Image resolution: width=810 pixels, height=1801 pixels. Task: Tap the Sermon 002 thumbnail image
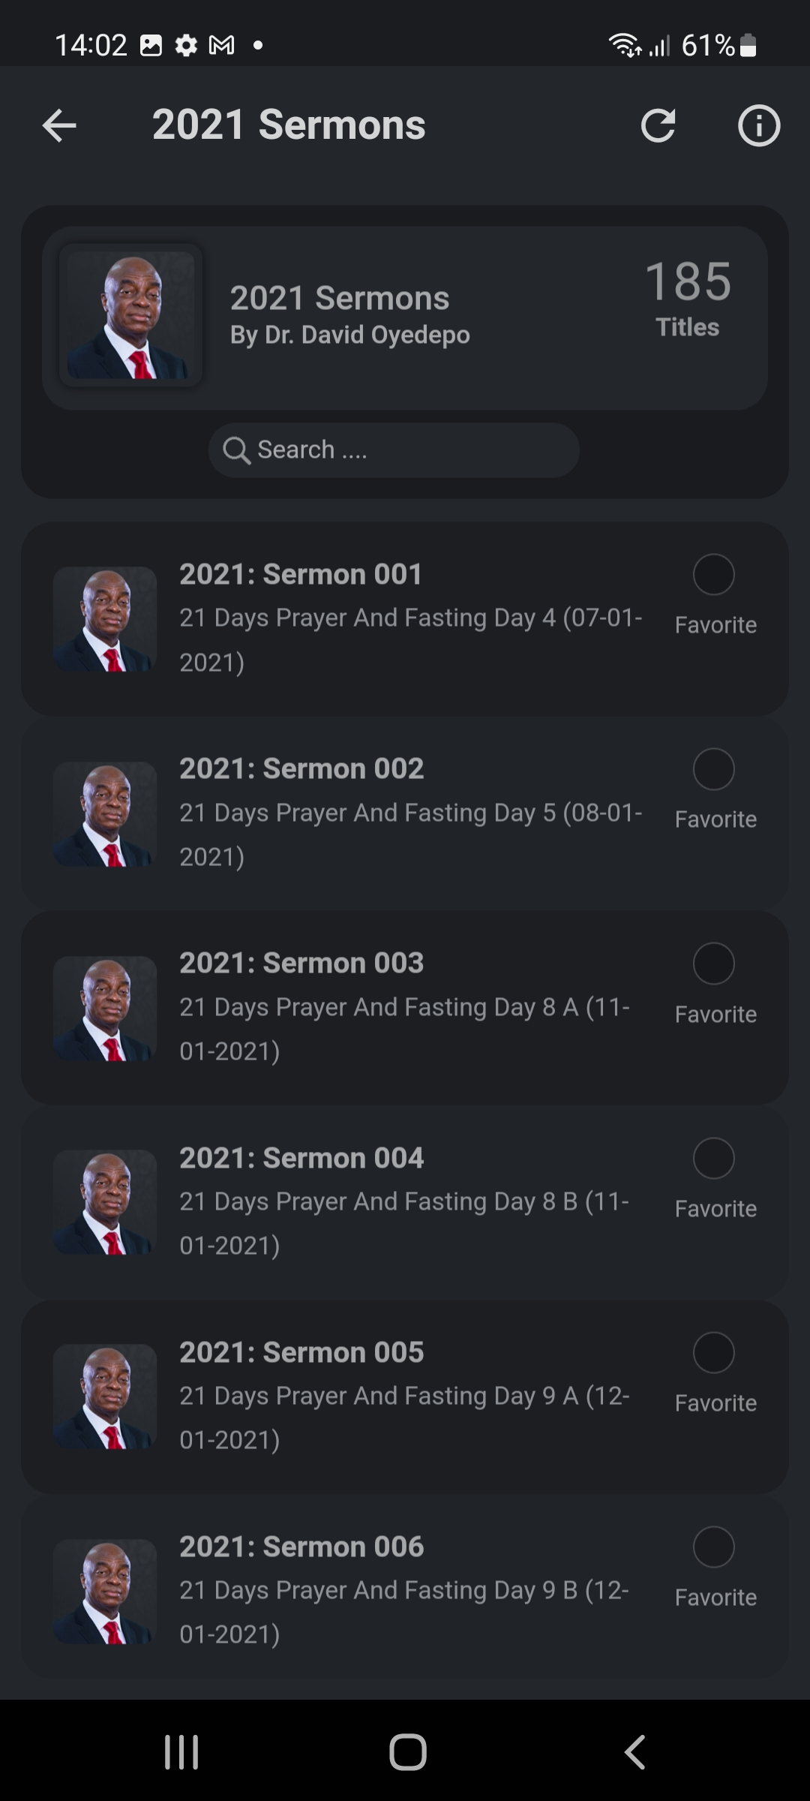(x=105, y=814)
